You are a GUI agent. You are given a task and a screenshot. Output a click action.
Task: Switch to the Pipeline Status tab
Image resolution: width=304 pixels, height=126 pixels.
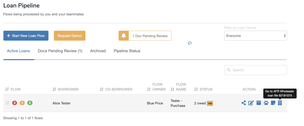coord(127,51)
